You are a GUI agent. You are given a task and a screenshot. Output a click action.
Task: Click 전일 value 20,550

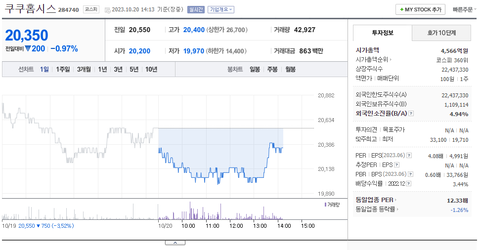click(139, 30)
